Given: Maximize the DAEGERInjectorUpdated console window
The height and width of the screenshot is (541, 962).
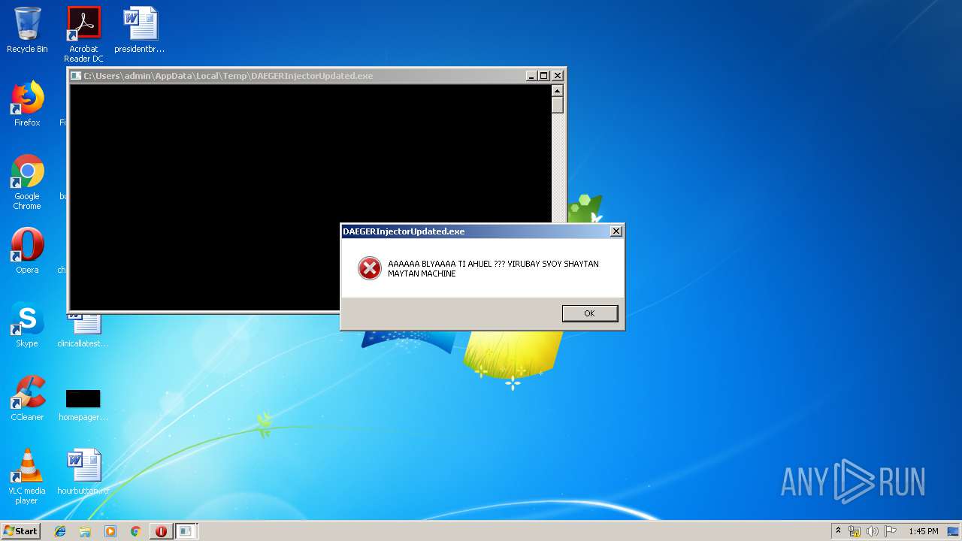Looking at the screenshot, I should coord(544,76).
